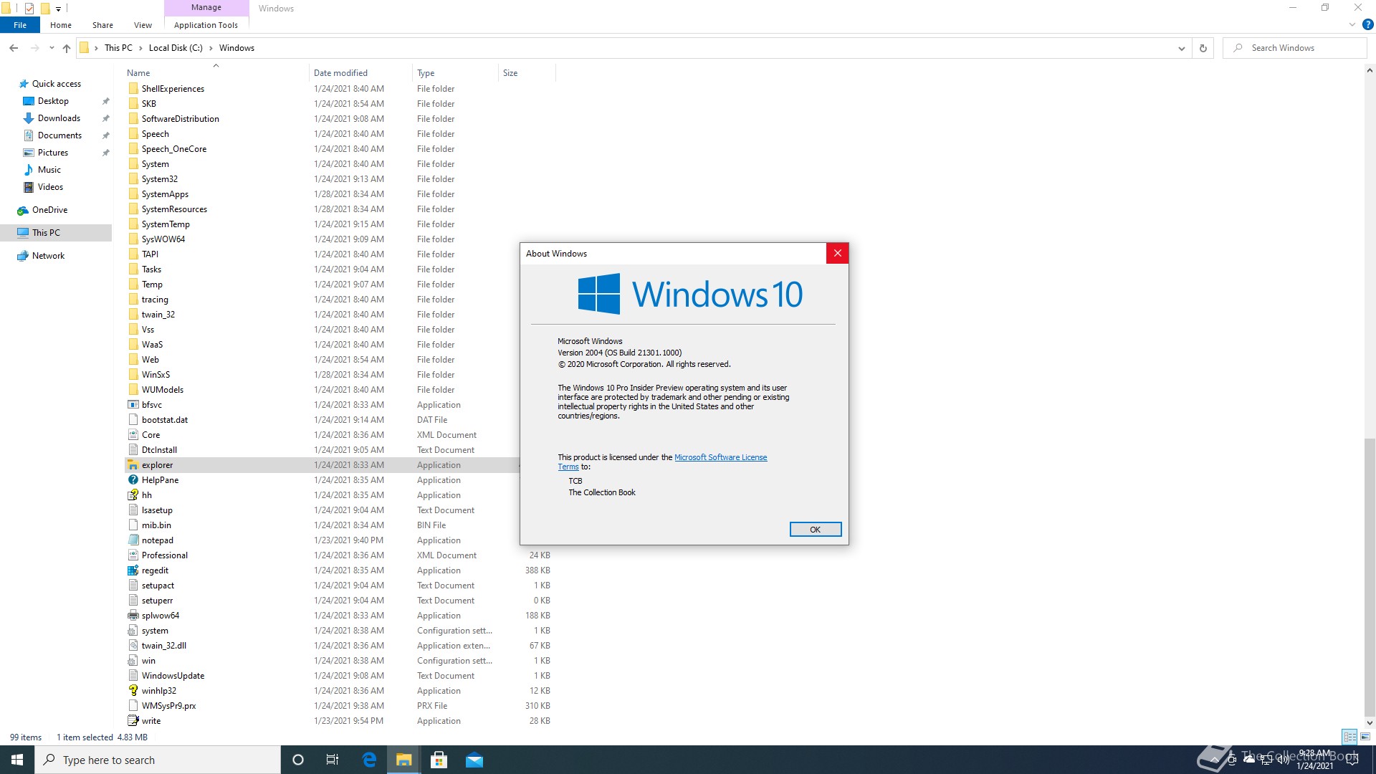Close the About Windows dialog
The image size is (1376, 774).
(837, 253)
